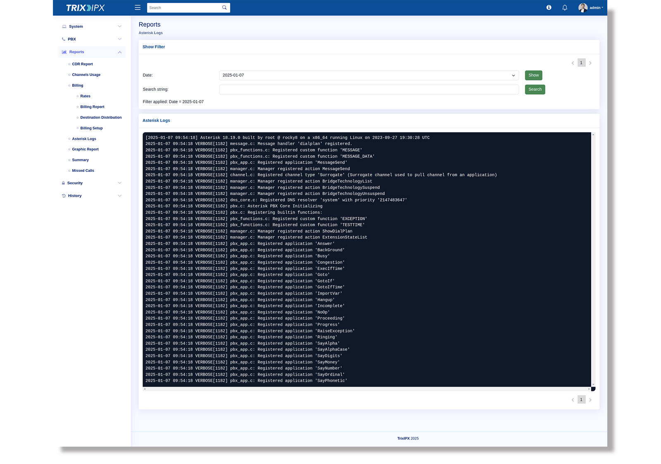This screenshot has height=464, width=661.
Task: Focus the Search string input field
Action: 369,90
